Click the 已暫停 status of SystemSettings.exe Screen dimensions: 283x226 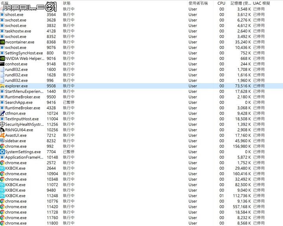[68, 152]
